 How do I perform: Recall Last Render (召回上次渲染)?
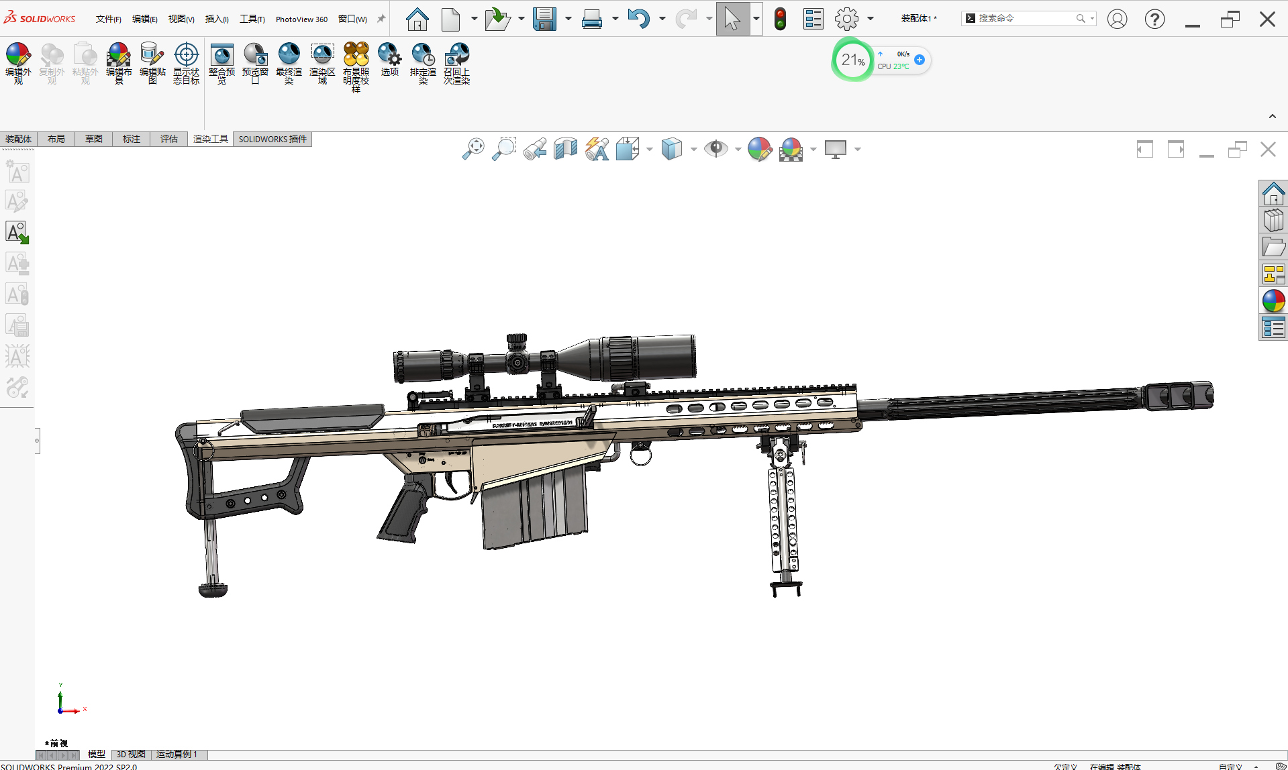(x=456, y=64)
